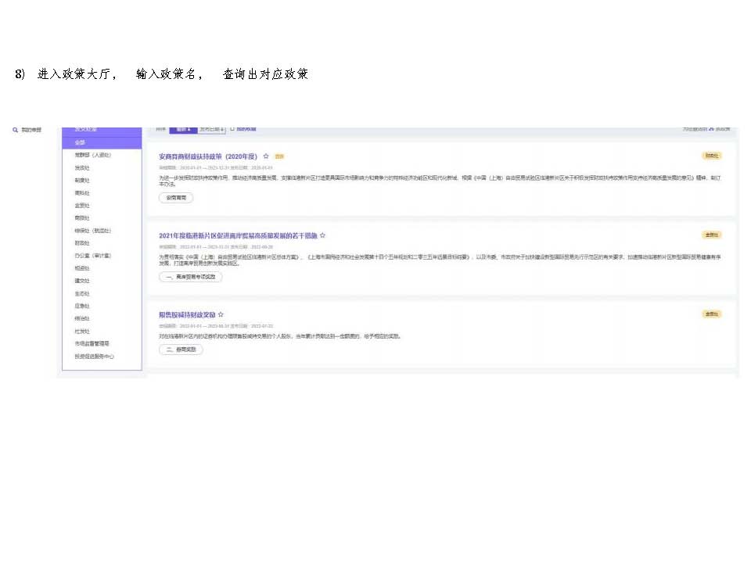Star the 安商育商财政扶持政策 policy
Image resolution: width=751 pixels, height=563 pixels.
[x=266, y=156]
